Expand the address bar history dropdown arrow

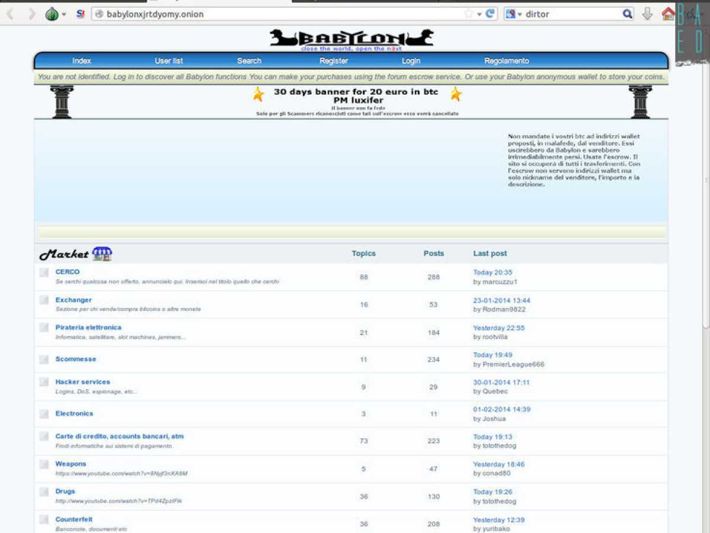coord(479,14)
